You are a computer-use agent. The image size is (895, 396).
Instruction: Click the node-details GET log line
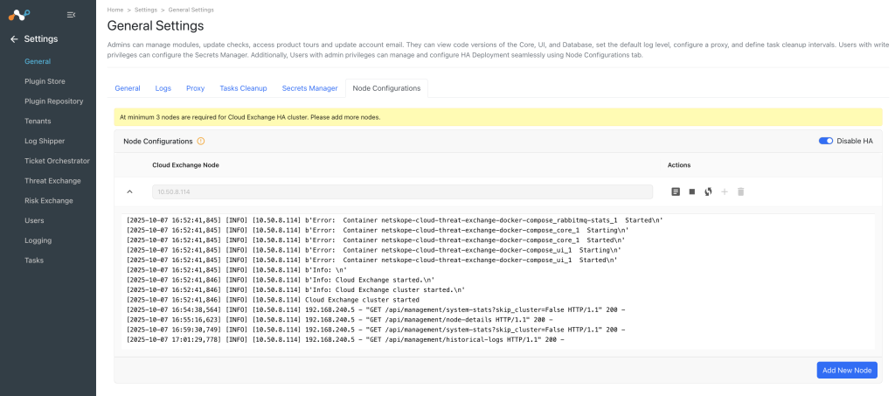pos(340,320)
